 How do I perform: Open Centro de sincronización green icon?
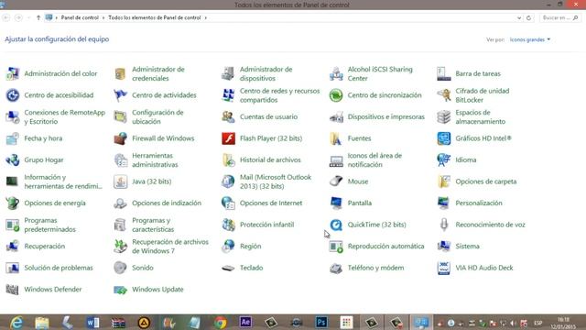pyautogui.click(x=336, y=95)
